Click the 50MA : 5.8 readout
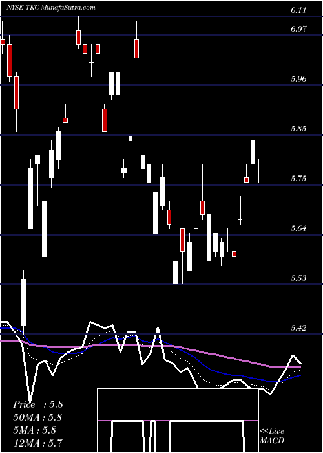Viewport: 323px width, 453px height. click(x=38, y=417)
